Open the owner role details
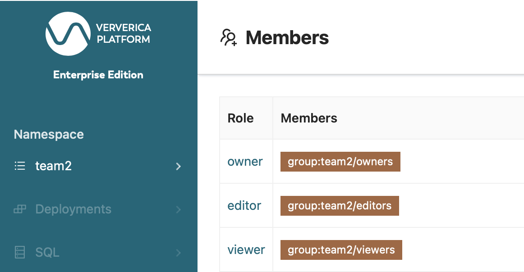This screenshot has width=524, height=272. point(245,161)
